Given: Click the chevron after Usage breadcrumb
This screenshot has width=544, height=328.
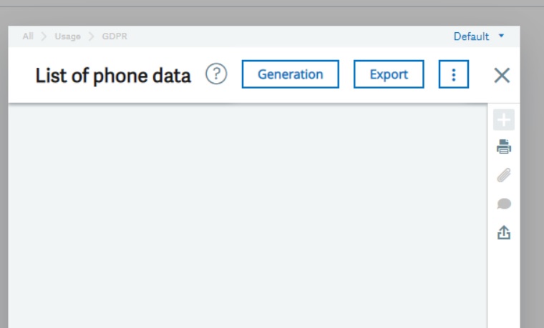Looking at the screenshot, I should point(91,36).
